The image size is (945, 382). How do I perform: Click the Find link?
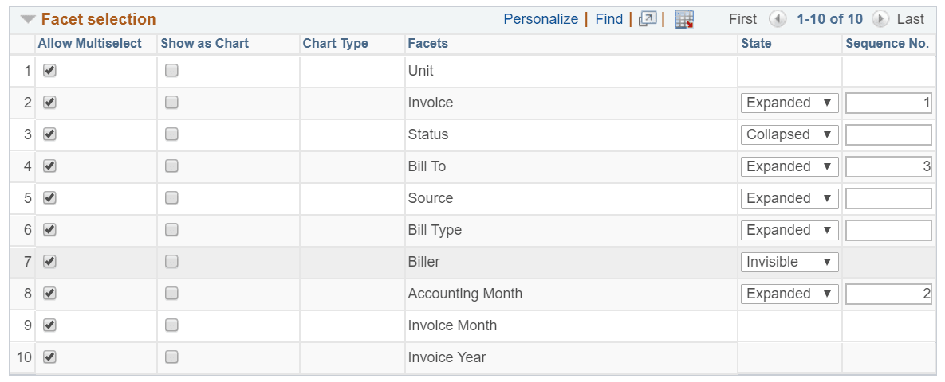tap(609, 19)
